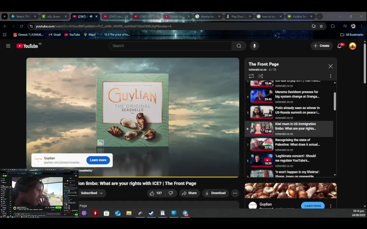The width and height of the screenshot is (367, 229).
Task: Click Learn more on sidebar Guylian ad
Action: [313, 206]
